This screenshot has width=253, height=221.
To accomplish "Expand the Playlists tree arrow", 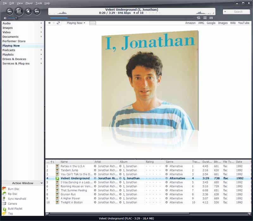I will coord(41,54).
